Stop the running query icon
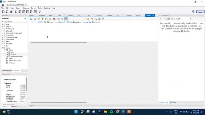Screen dimensions: 205x115 coord(50,19)
